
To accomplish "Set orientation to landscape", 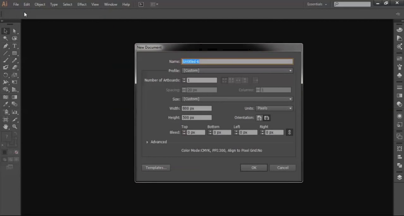I will (266, 118).
